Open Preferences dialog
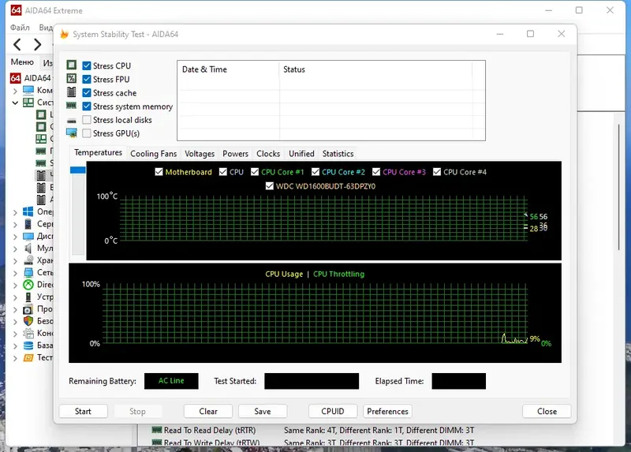The height and width of the screenshot is (452, 631). [387, 411]
